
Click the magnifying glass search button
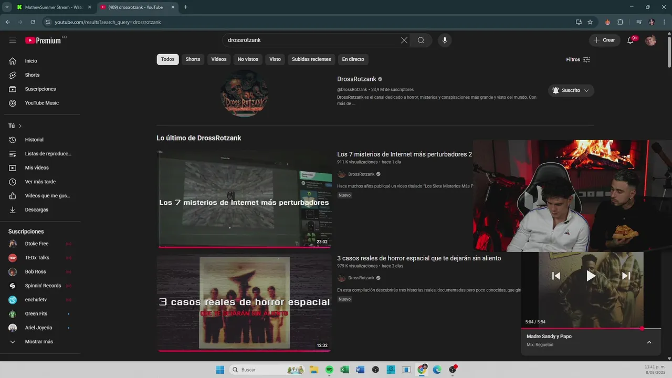421,40
